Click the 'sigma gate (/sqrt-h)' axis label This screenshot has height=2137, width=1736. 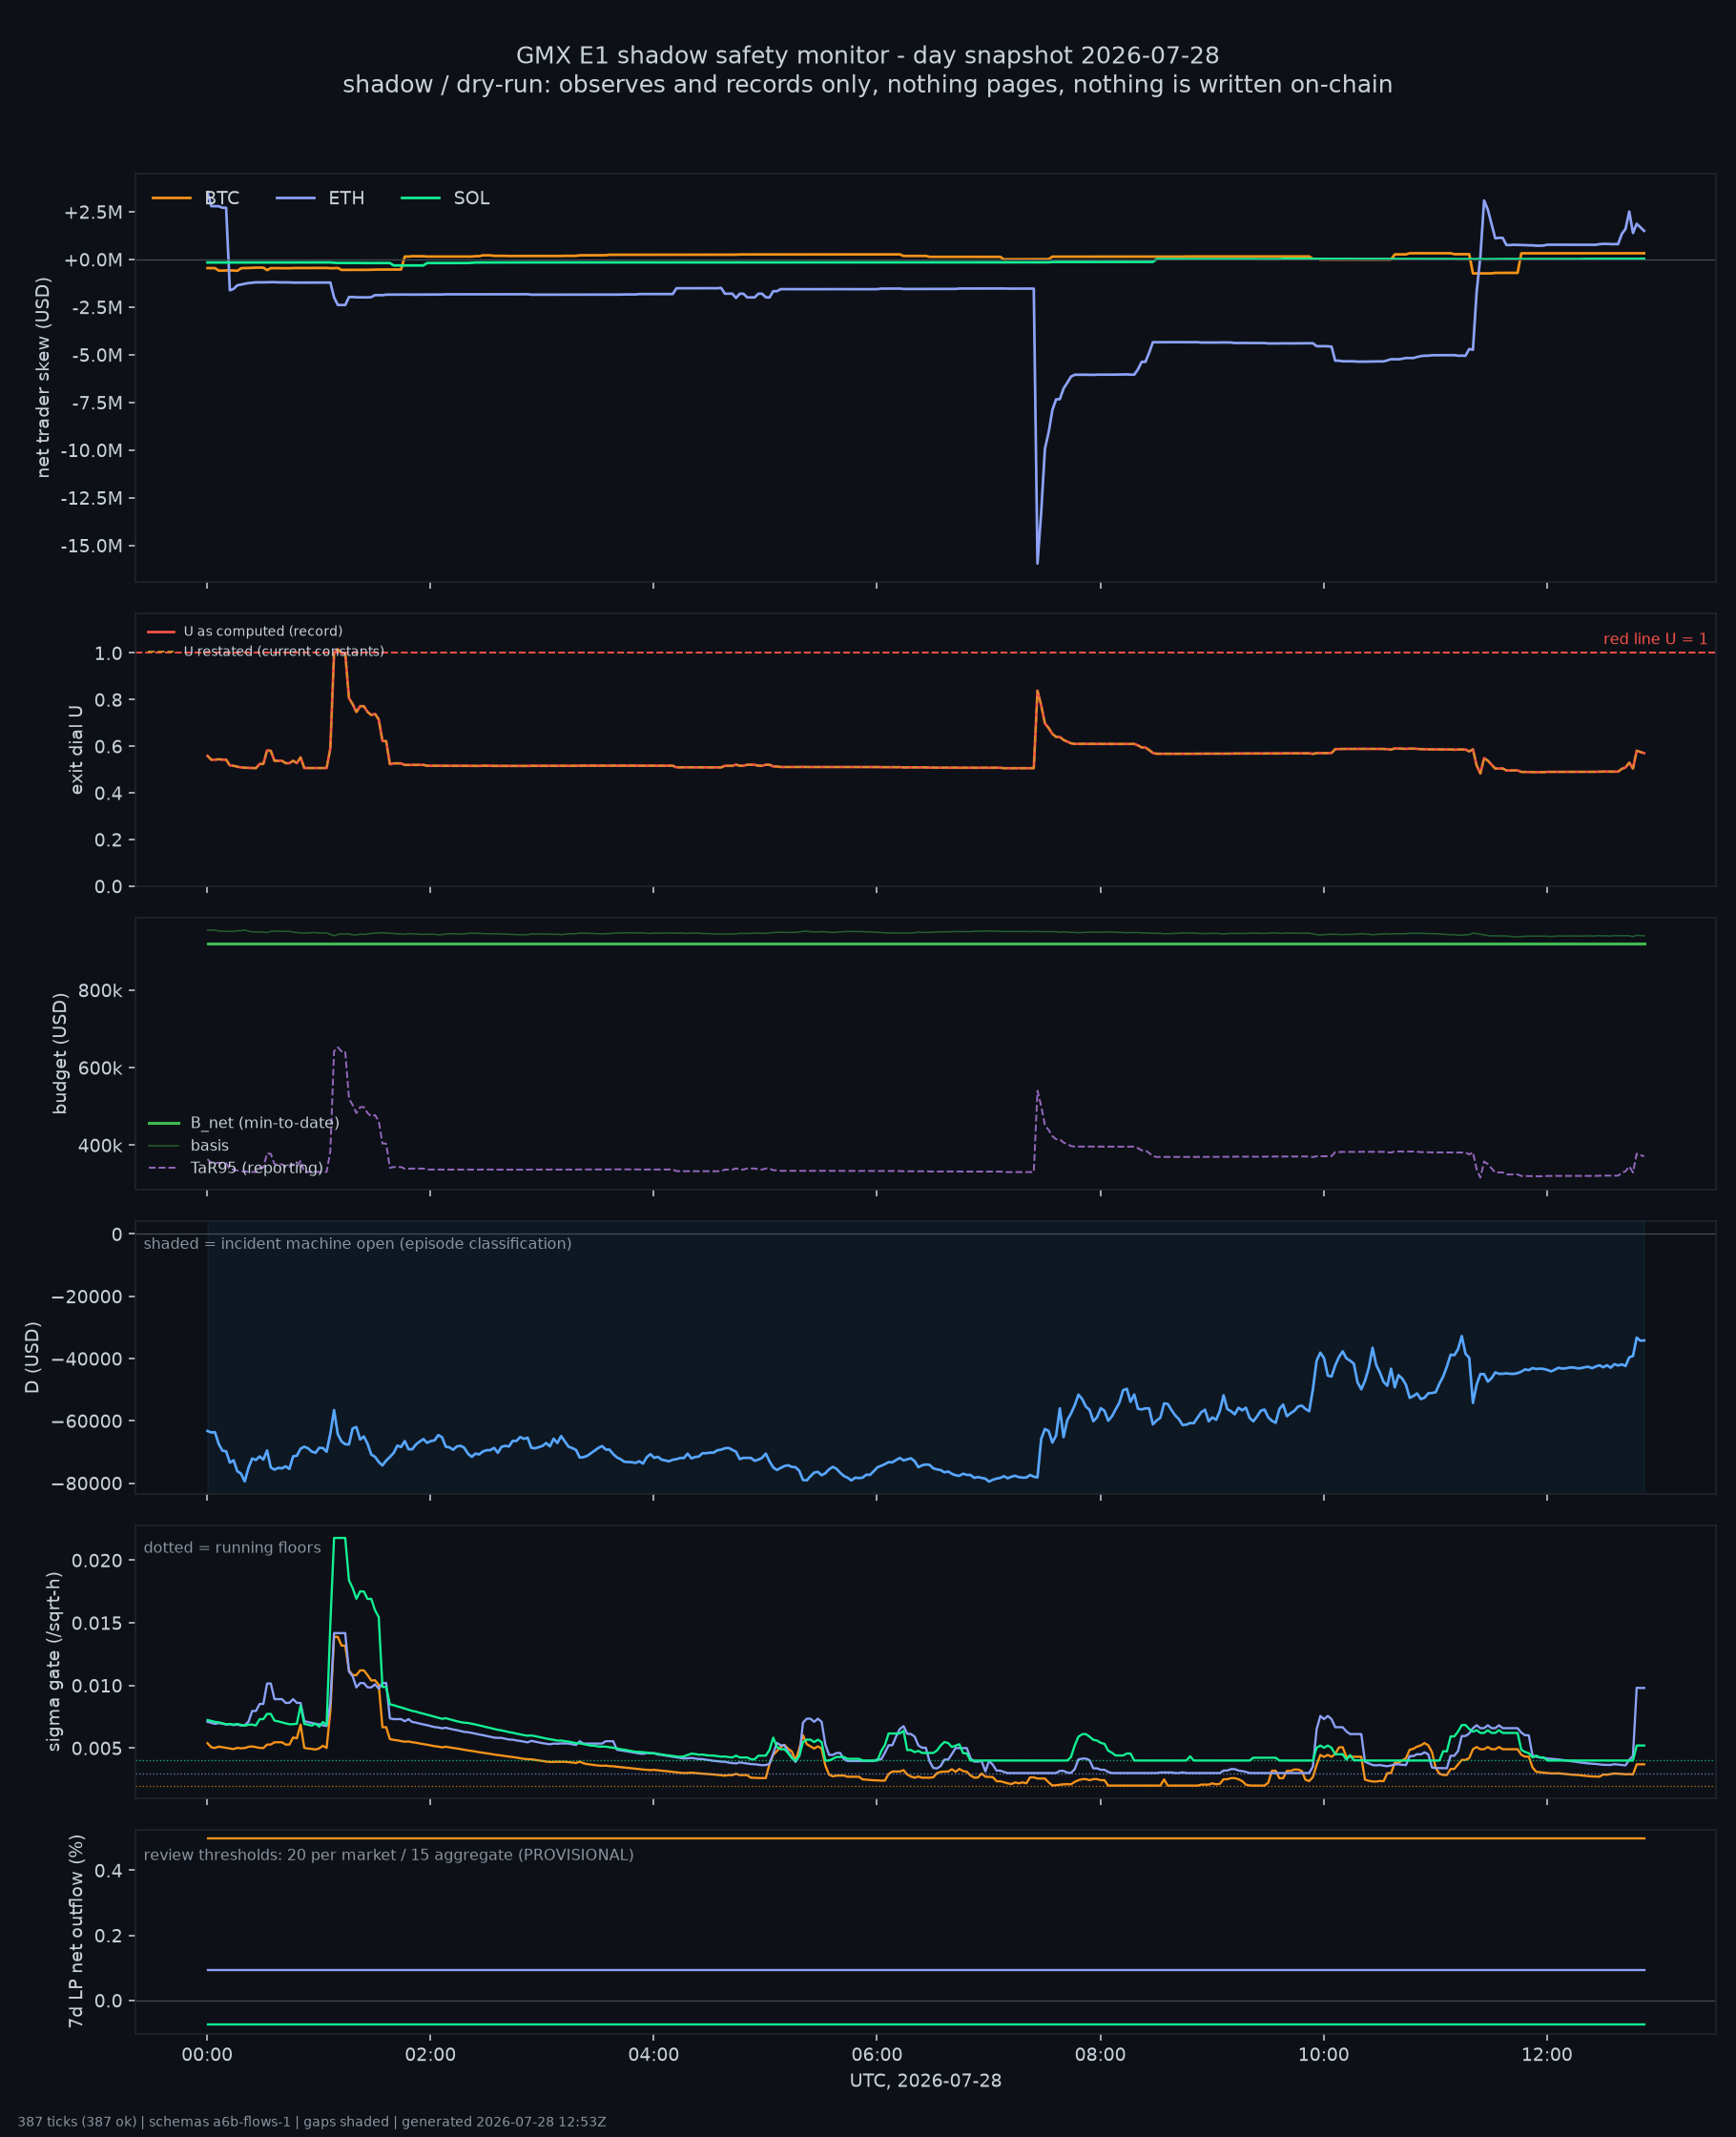pyautogui.click(x=54, y=1661)
